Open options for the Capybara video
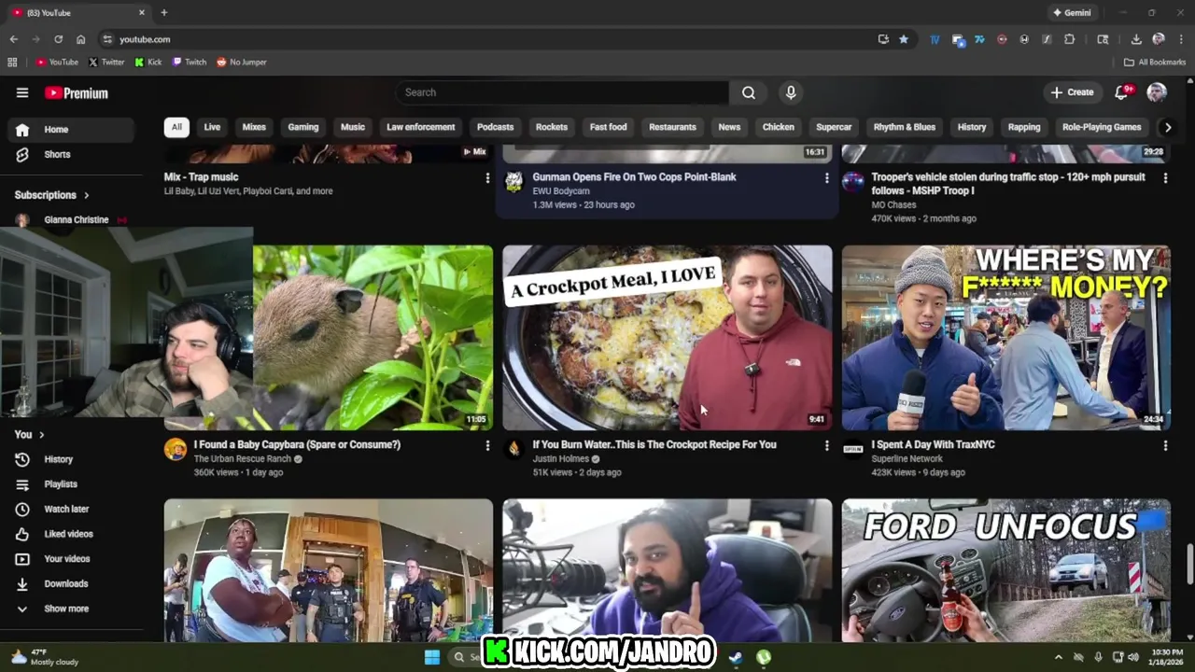This screenshot has width=1195, height=672. point(486,446)
